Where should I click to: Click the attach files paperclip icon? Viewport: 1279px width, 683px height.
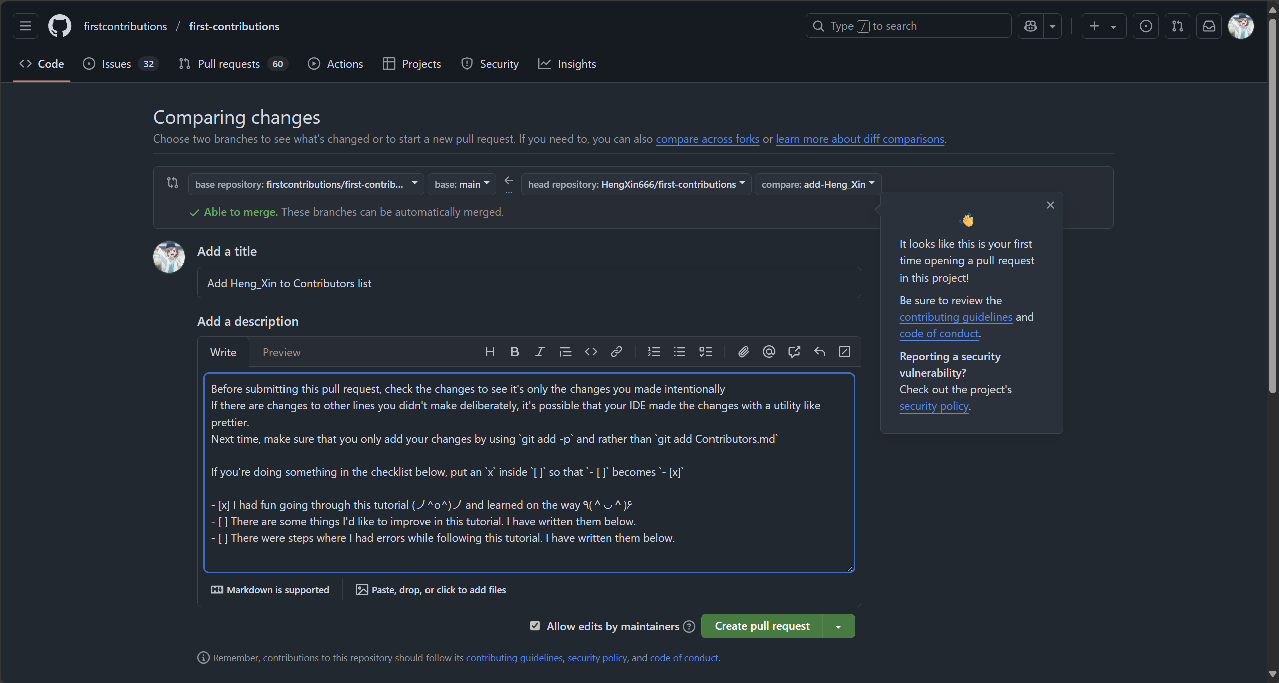click(x=743, y=352)
